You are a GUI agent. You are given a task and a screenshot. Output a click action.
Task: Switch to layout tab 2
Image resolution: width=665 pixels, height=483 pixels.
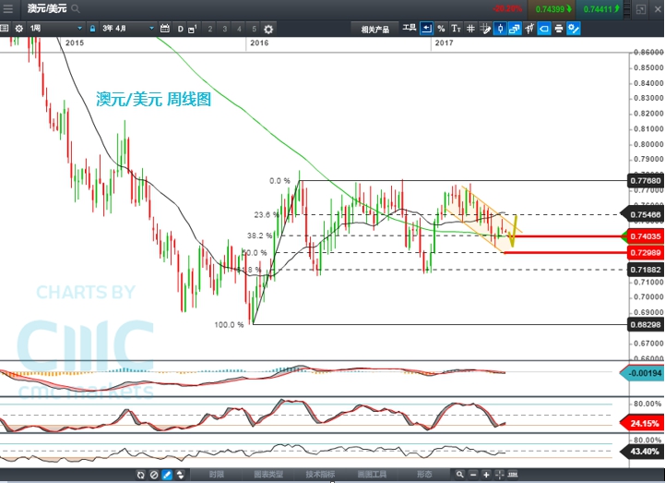coord(210,29)
